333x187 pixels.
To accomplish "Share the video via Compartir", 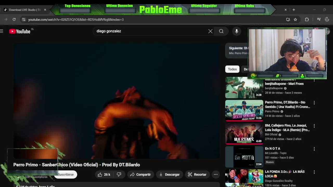I will [x=140, y=175].
